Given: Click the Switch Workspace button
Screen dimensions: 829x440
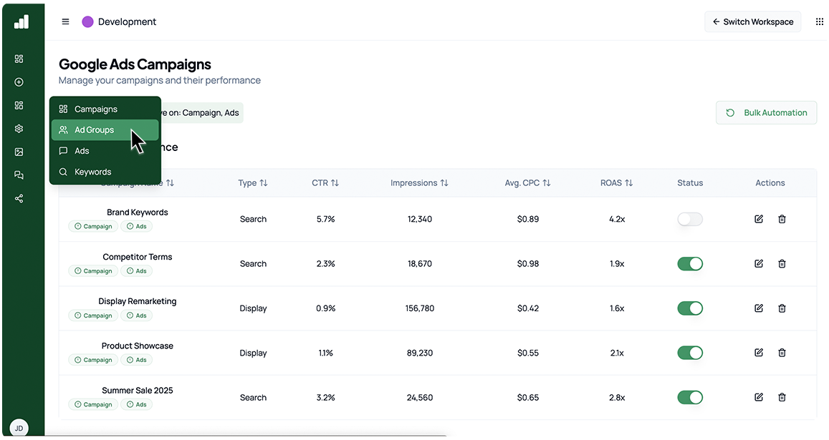Looking at the screenshot, I should click(x=753, y=21).
